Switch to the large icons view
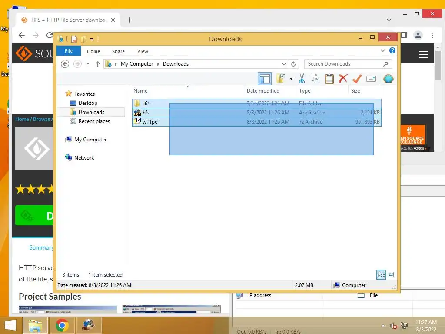The height and width of the screenshot is (334, 445). 391,274
